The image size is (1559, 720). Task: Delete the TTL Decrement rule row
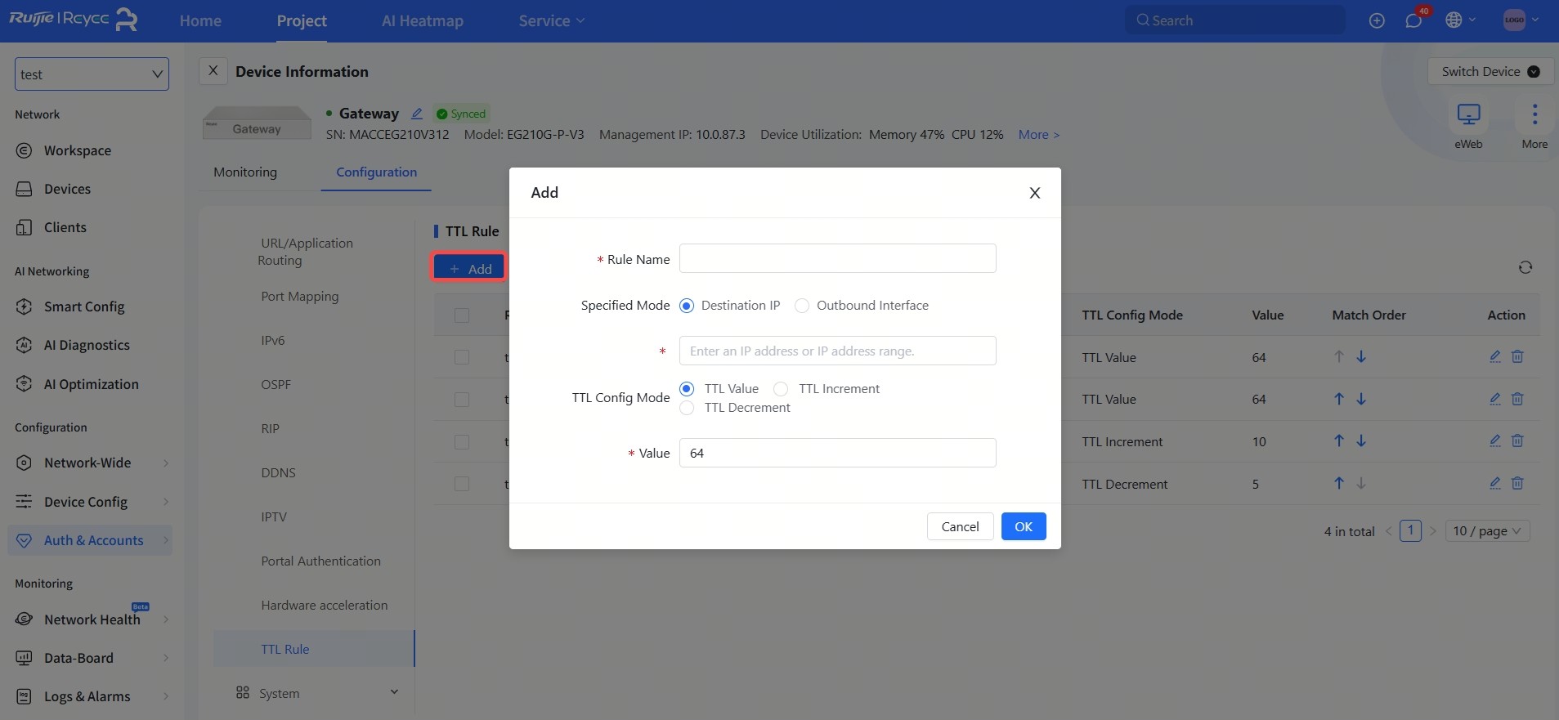pos(1517,483)
